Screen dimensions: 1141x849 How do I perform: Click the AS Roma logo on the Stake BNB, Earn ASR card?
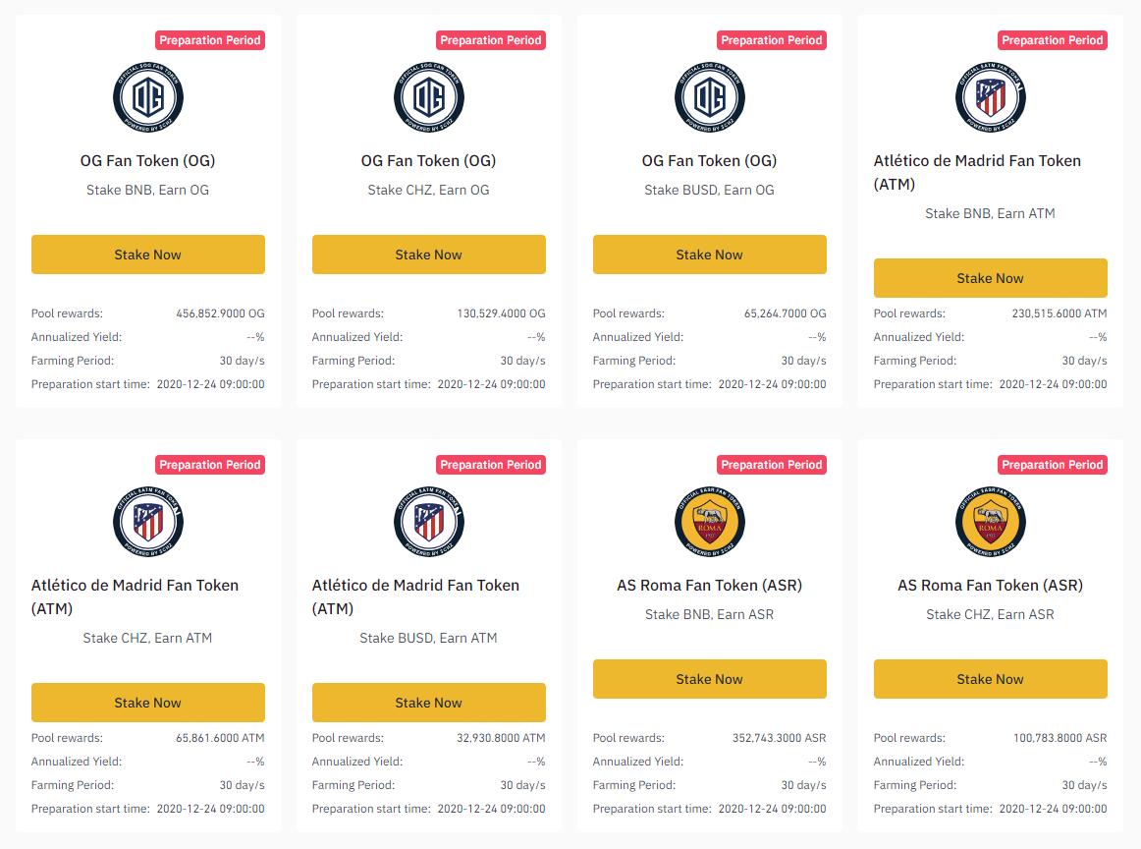coord(710,522)
